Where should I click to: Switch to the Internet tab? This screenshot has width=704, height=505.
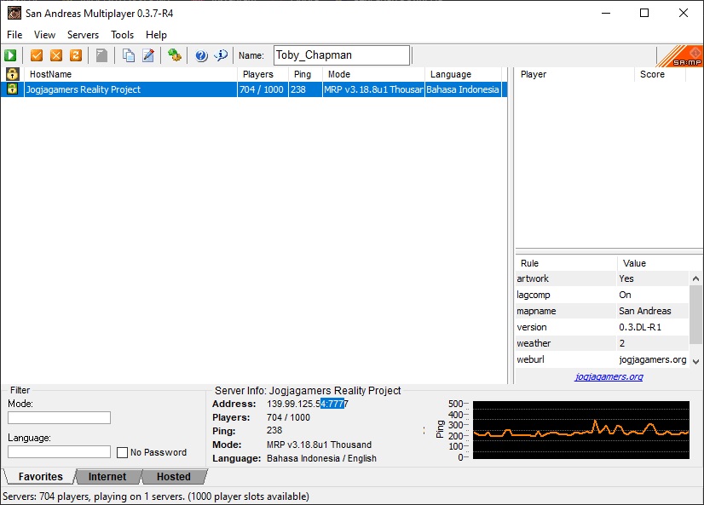pos(107,476)
